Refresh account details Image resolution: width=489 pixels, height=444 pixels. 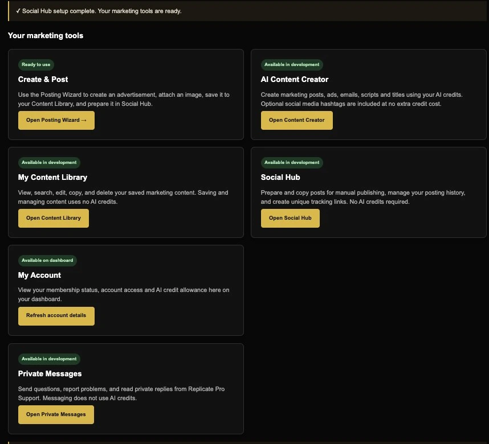pos(56,316)
